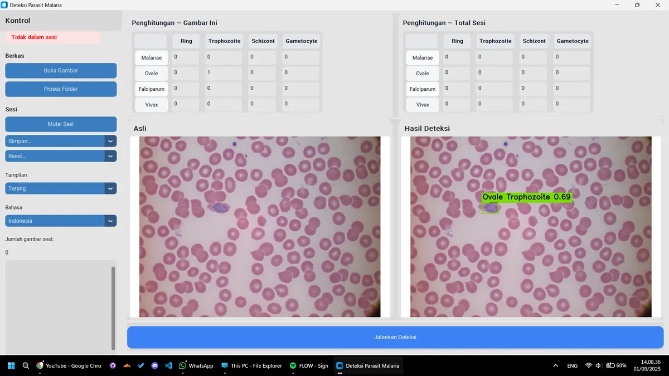Click Falciparum row label in Total Sesi table

click(x=423, y=89)
